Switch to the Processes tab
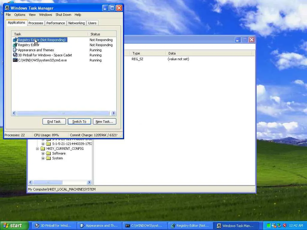This screenshot has height=230, width=307. 36,23
